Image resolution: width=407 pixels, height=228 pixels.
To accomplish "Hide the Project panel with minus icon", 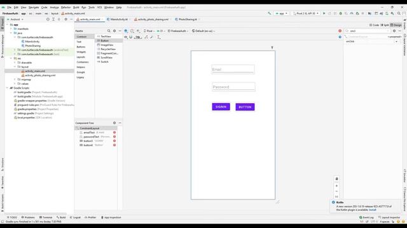I will (x=71, y=20).
